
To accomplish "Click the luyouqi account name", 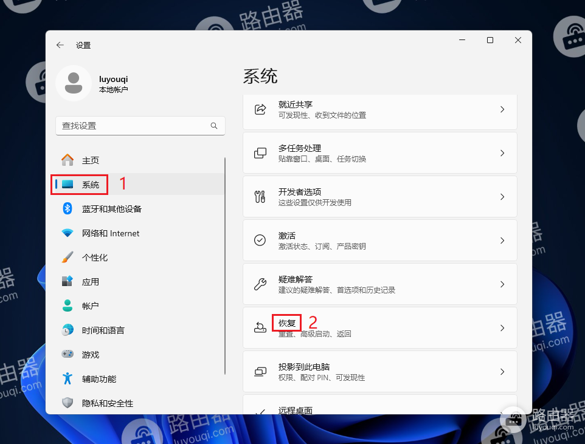I will (114, 79).
